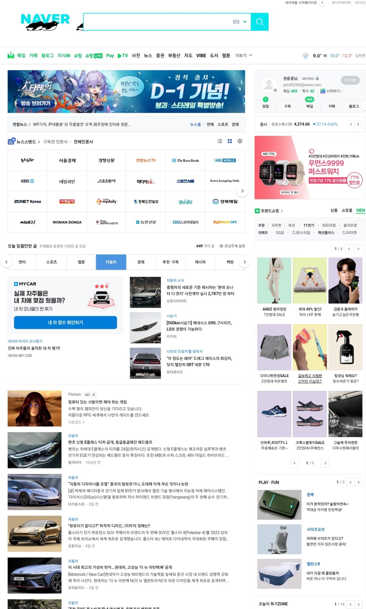Switch newsstand to list view icon

click(x=220, y=141)
